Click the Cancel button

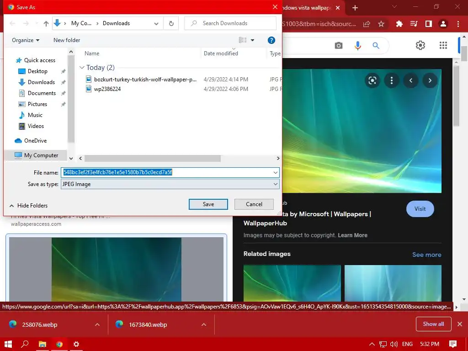click(x=254, y=204)
